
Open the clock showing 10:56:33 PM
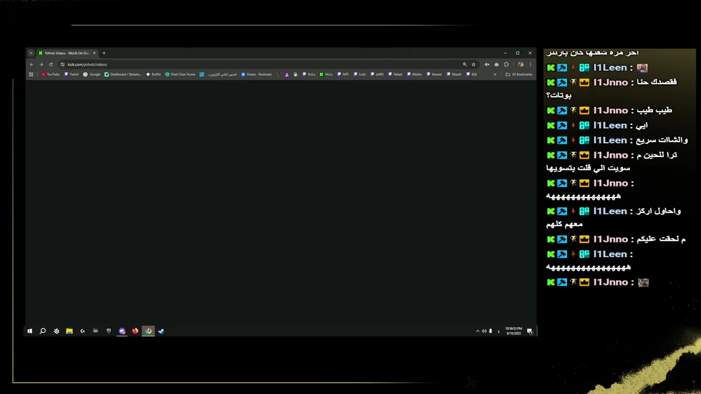[514, 331]
